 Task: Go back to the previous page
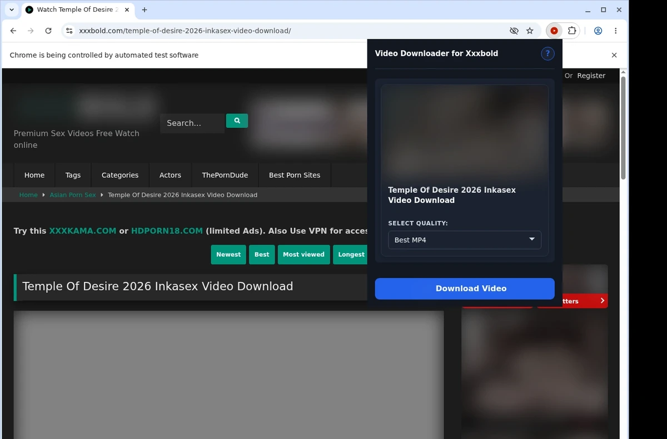[x=13, y=31]
